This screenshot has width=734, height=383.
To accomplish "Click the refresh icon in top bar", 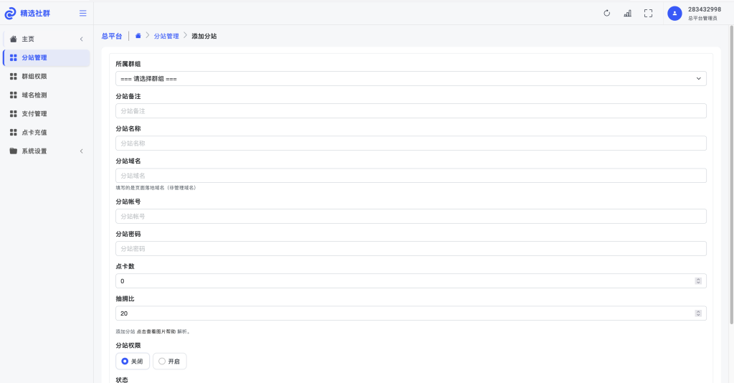I will point(606,13).
